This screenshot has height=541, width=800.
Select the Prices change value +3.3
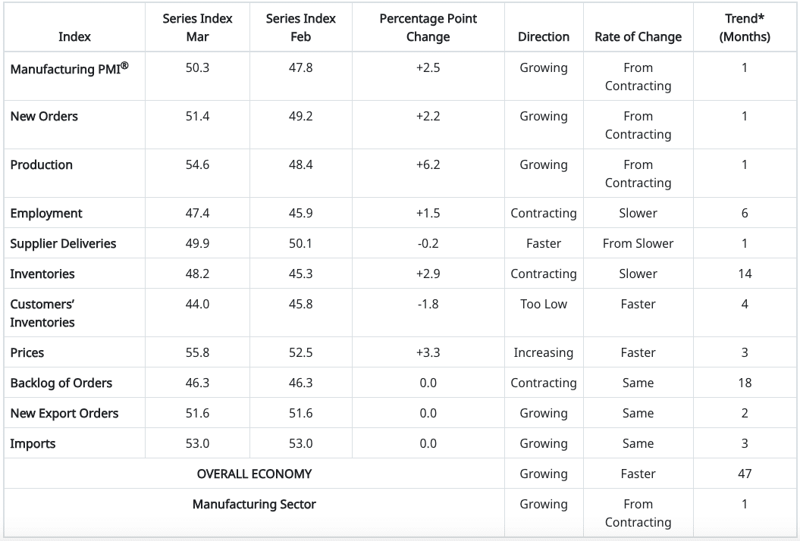428,352
